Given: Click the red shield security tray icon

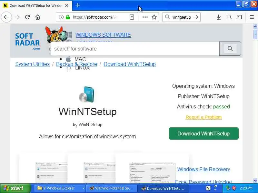Looking at the screenshot, I should coord(234,188).
